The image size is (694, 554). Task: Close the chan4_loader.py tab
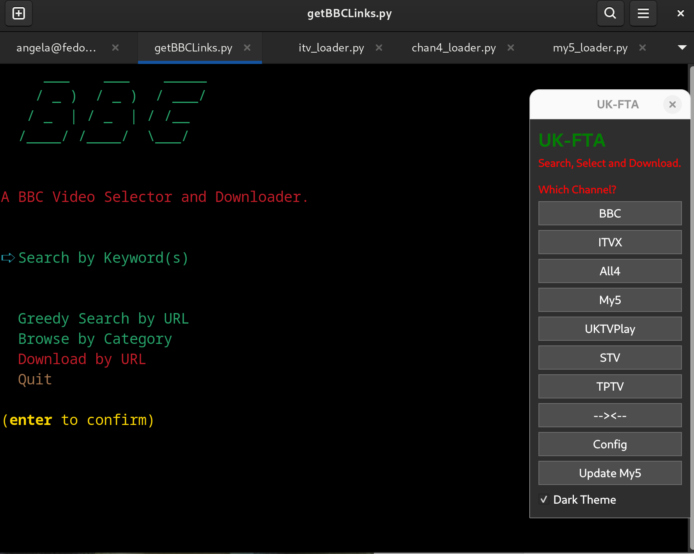(511, 48)
